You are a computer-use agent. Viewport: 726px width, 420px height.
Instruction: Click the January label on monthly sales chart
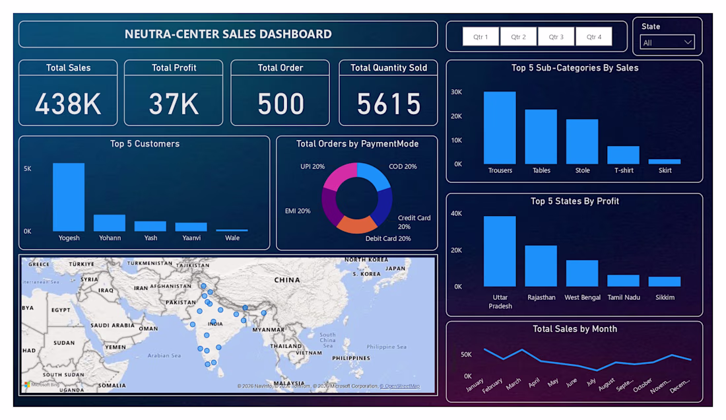[x=475, y=385]
